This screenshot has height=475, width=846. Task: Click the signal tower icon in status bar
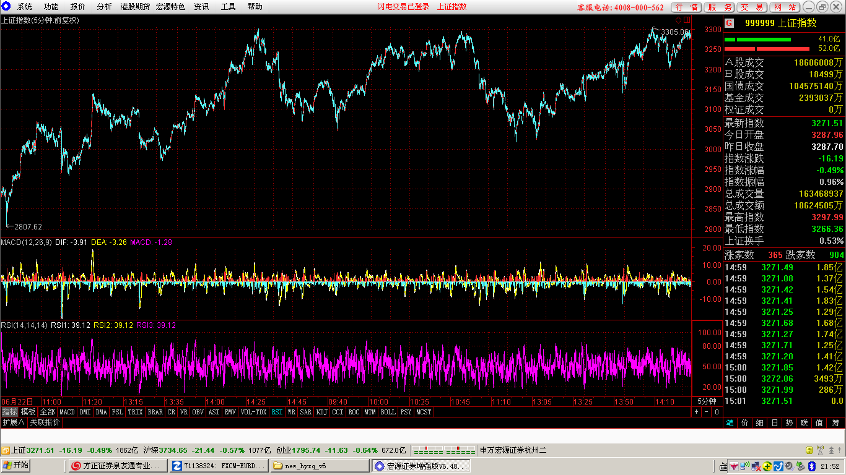[x=821, y=450]
